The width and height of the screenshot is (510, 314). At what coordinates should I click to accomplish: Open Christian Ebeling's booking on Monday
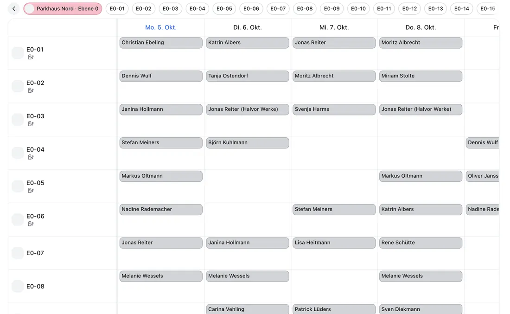pos(161,43)
